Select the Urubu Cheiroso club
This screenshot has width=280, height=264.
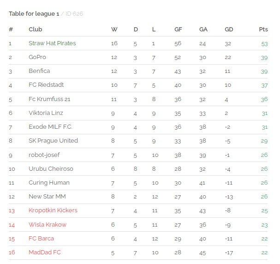click(x=51, y=168)
